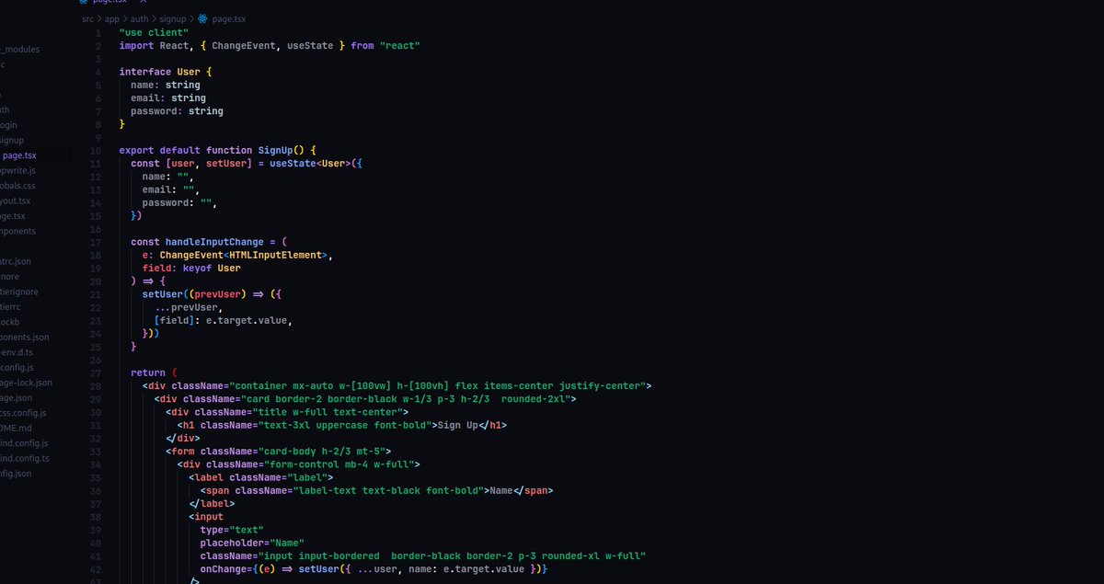
Task: Click the 'return' keyword on line 27
Action: (x=147, y=372)
